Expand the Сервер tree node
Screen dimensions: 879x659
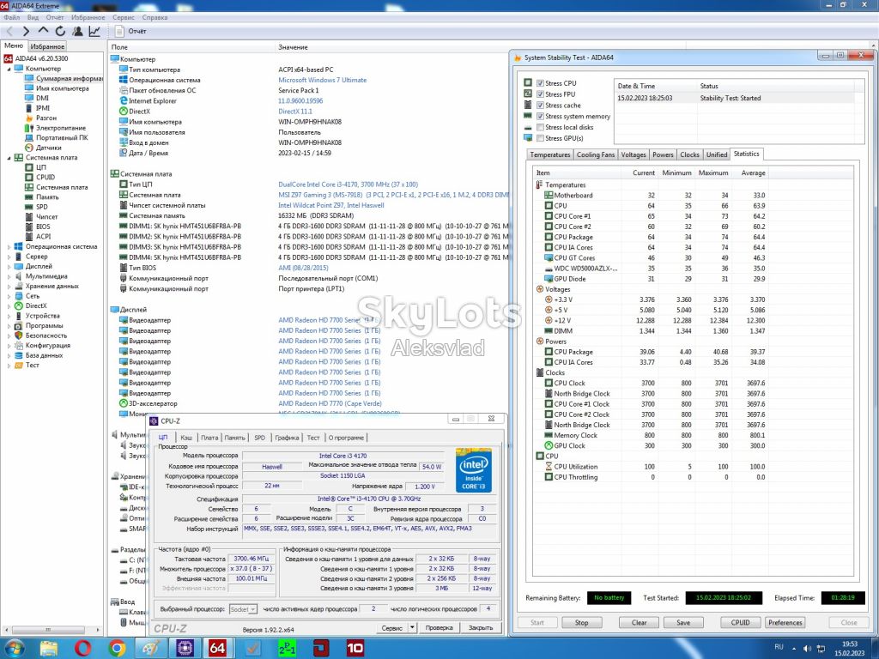(x=9, y=257)
